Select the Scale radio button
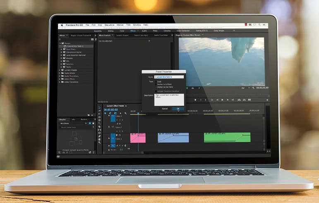319x203 pixels. coord(156,82)
